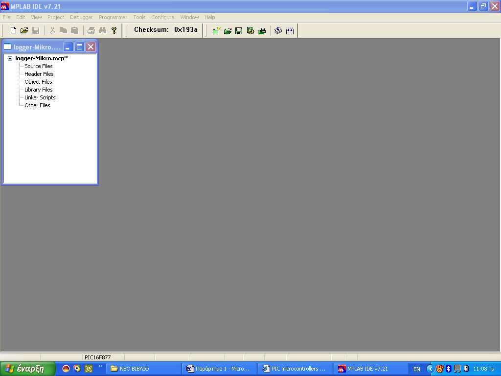Click the open file folder icon
Viewport: 501px width, 376px height.
(x=24, y=30)
